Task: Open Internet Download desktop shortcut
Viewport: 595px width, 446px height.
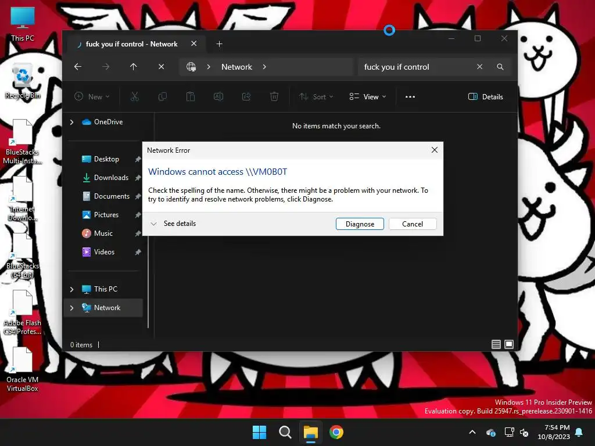Action: [23, 199]
